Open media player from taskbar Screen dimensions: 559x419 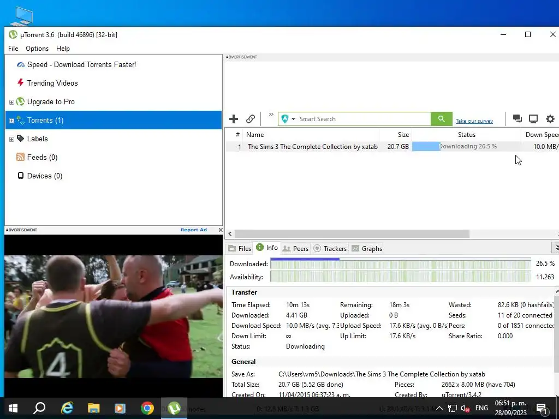click(x=120, y=408)
